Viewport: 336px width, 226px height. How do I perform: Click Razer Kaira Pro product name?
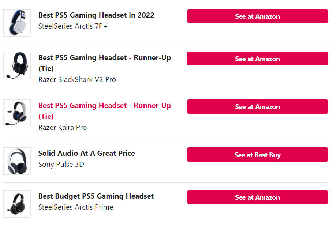pyautogui.click(x=63, y=127)
